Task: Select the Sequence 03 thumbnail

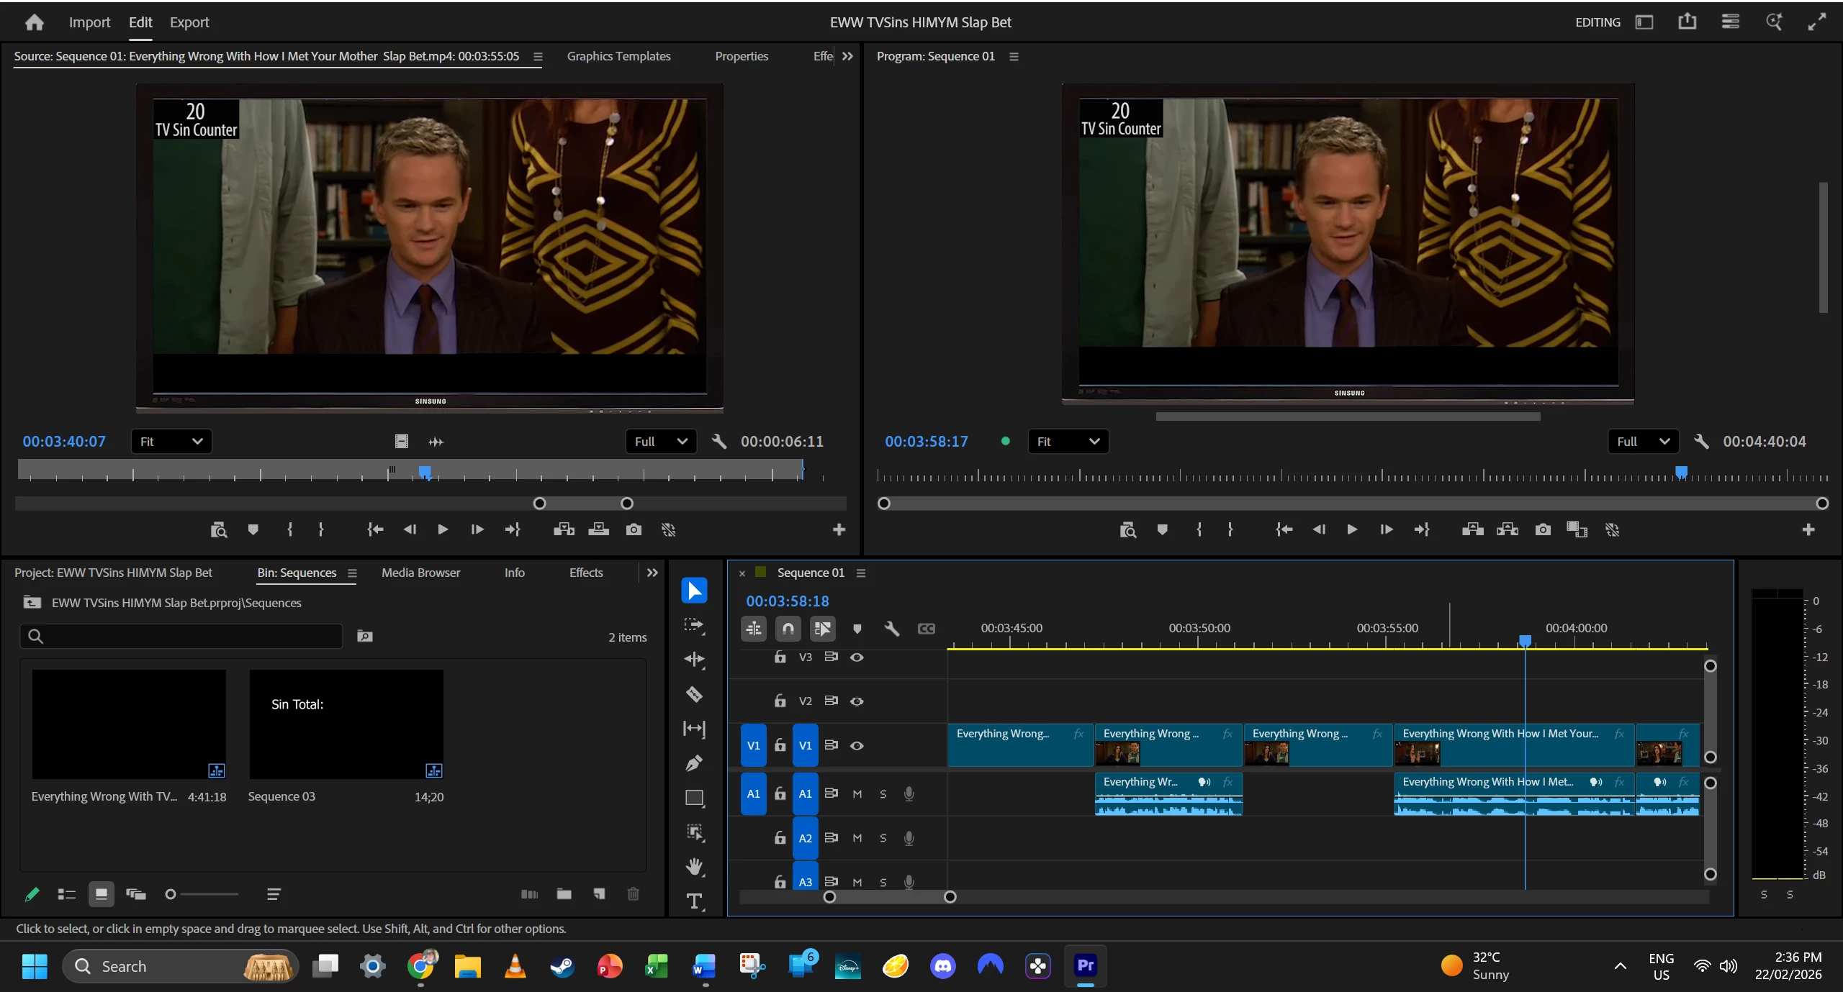Action: coord(346,724)
